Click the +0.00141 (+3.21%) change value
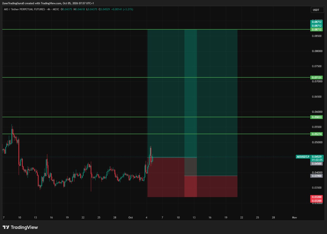Viewport: 327px width, 234px height. [122, 9]
